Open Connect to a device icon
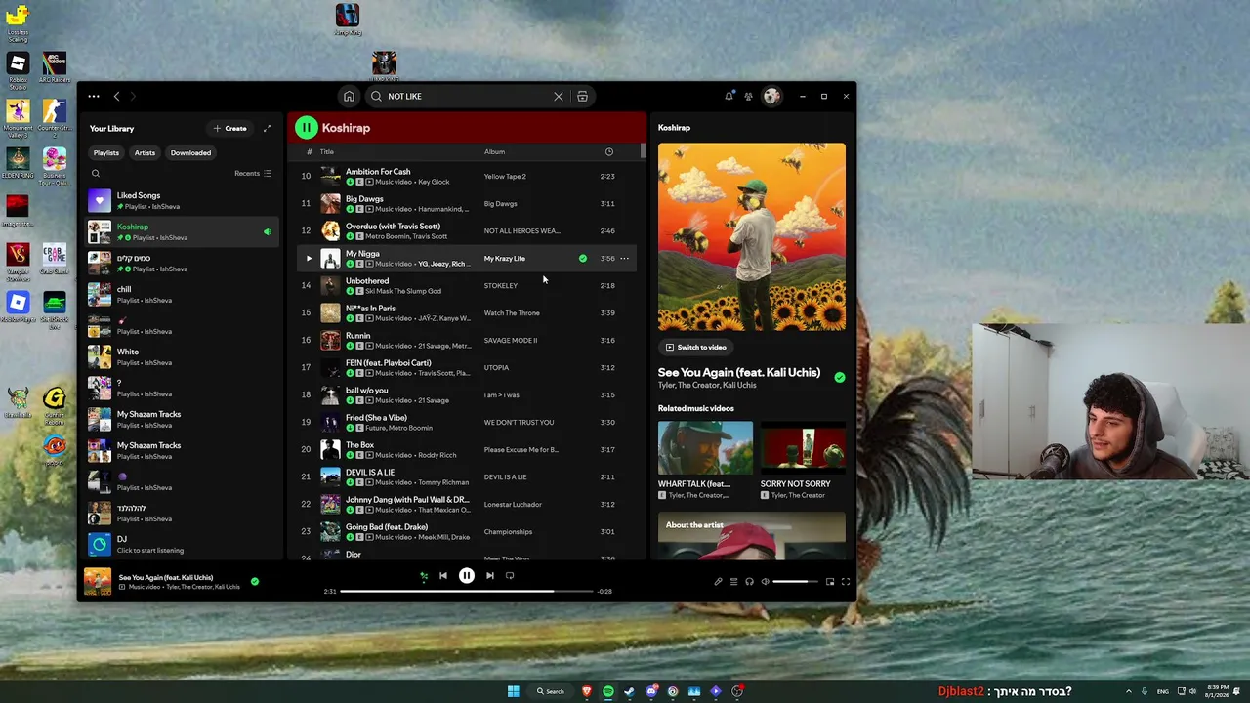 pos(749,582)
